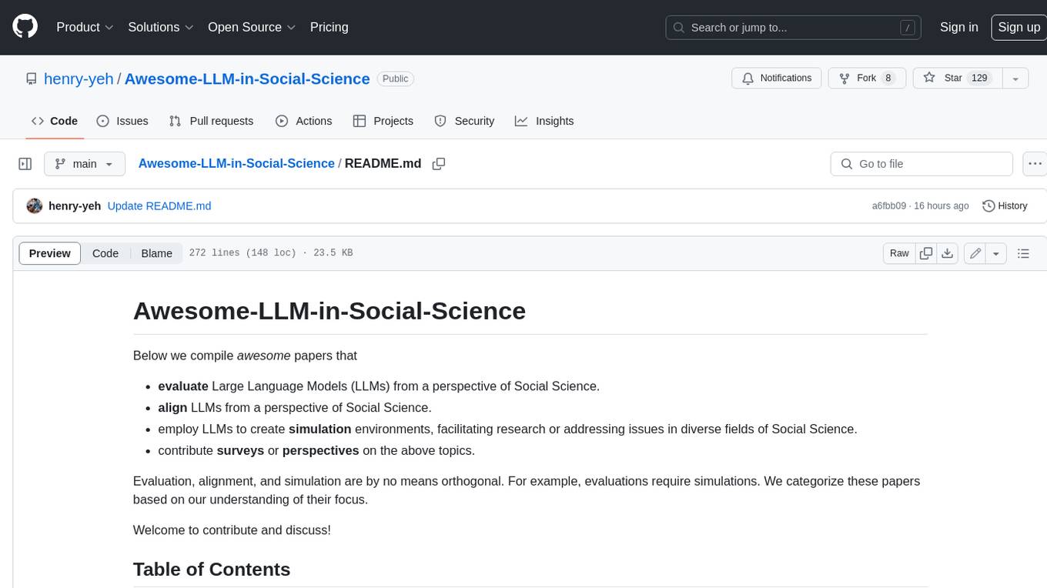Open the henry-yeh commit author link
The image size is (1047, 588).
click(x=75, y=206)
